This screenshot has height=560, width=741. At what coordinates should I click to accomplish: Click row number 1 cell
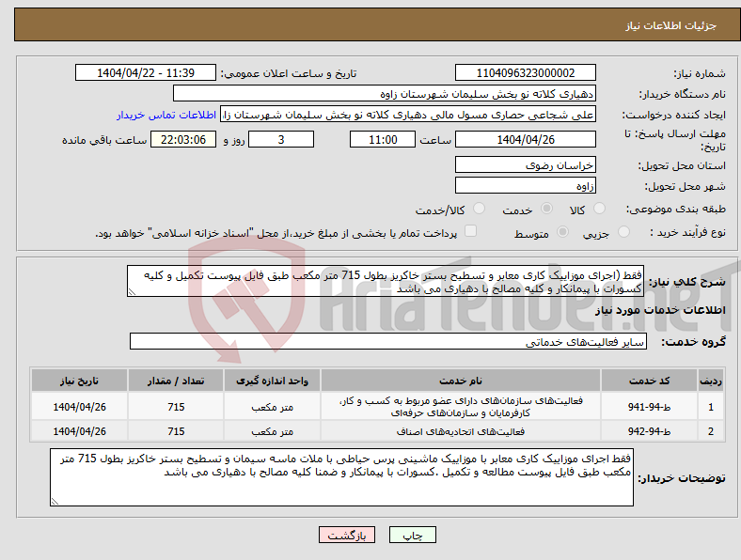pyautogui.click(x=711, y=407)
